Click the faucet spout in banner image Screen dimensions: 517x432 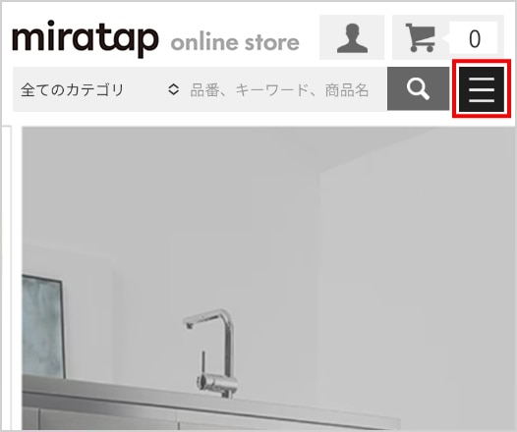[x=205, y=318]
